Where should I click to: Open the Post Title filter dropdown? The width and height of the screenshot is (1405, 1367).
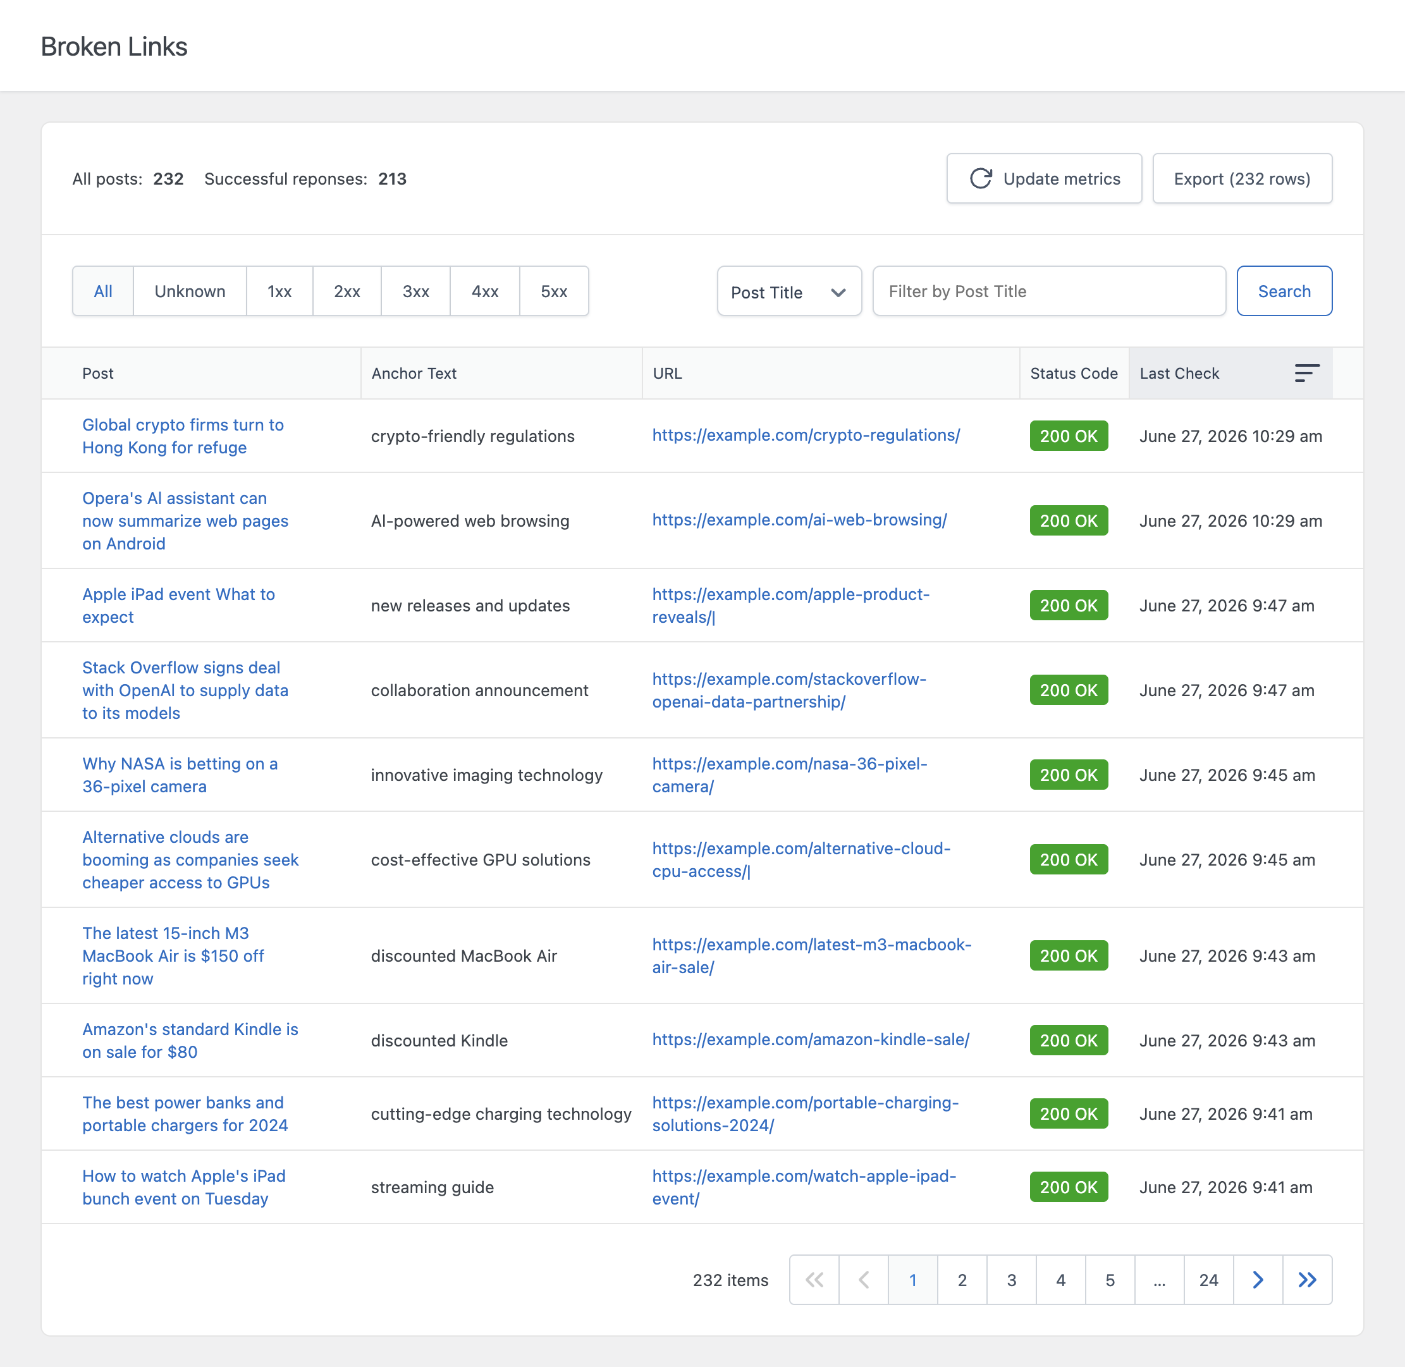pyautogui.click(x=789, y=291)
